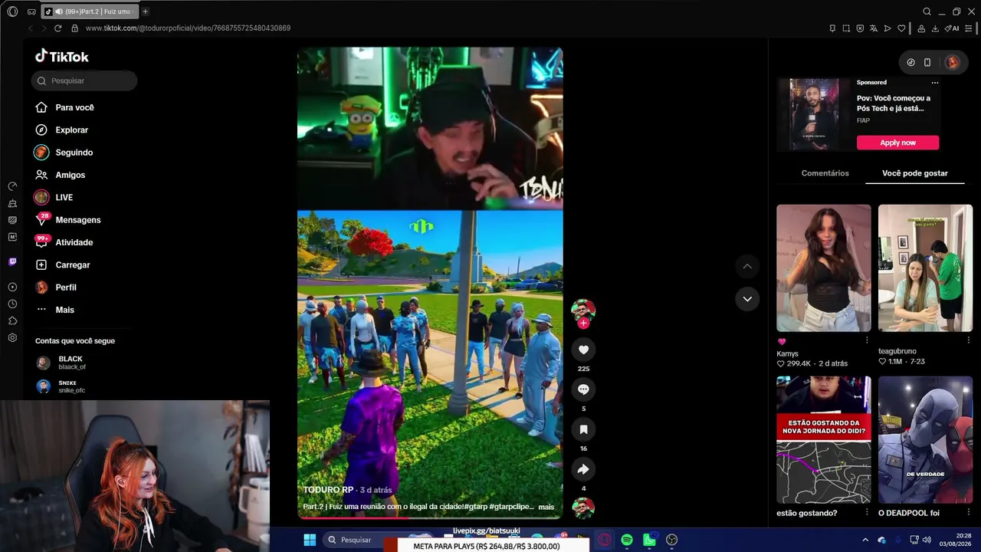Open the video comments bubble icon

(583, 389)
